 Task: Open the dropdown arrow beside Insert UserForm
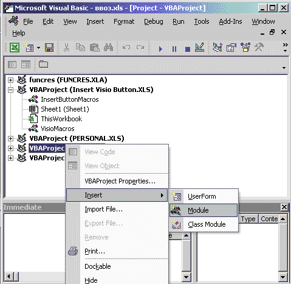click(x=38, y=48)
